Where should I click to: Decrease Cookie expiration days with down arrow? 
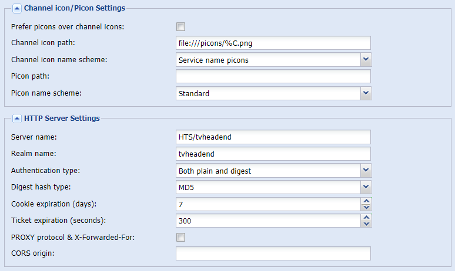click(x=366, y=207)
